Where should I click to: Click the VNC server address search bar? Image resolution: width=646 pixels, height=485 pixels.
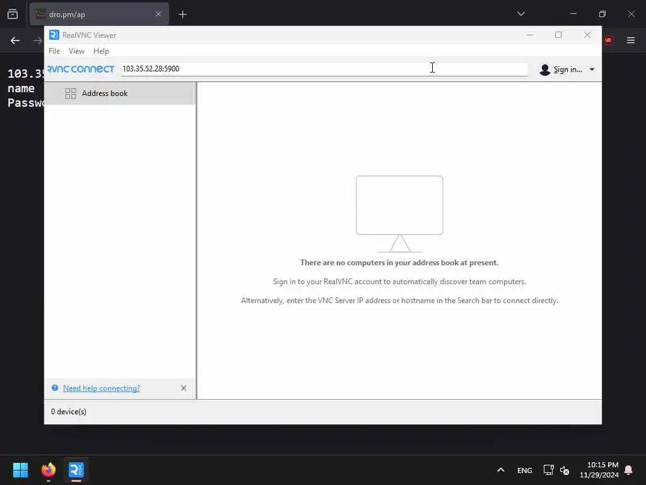click(x=324, y=69)
